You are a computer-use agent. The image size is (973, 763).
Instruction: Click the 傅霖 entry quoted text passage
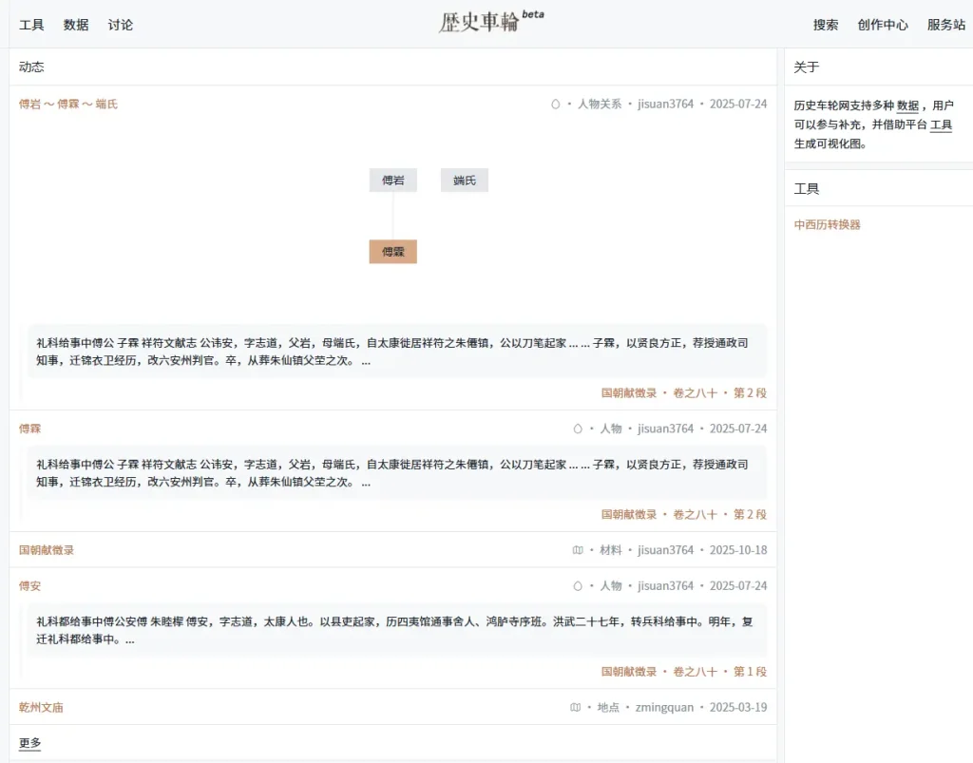[397, 473]
